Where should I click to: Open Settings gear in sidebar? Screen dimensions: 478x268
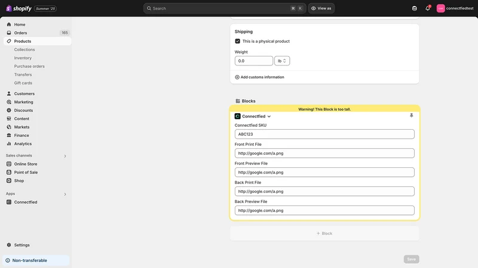tap(9, 245)
